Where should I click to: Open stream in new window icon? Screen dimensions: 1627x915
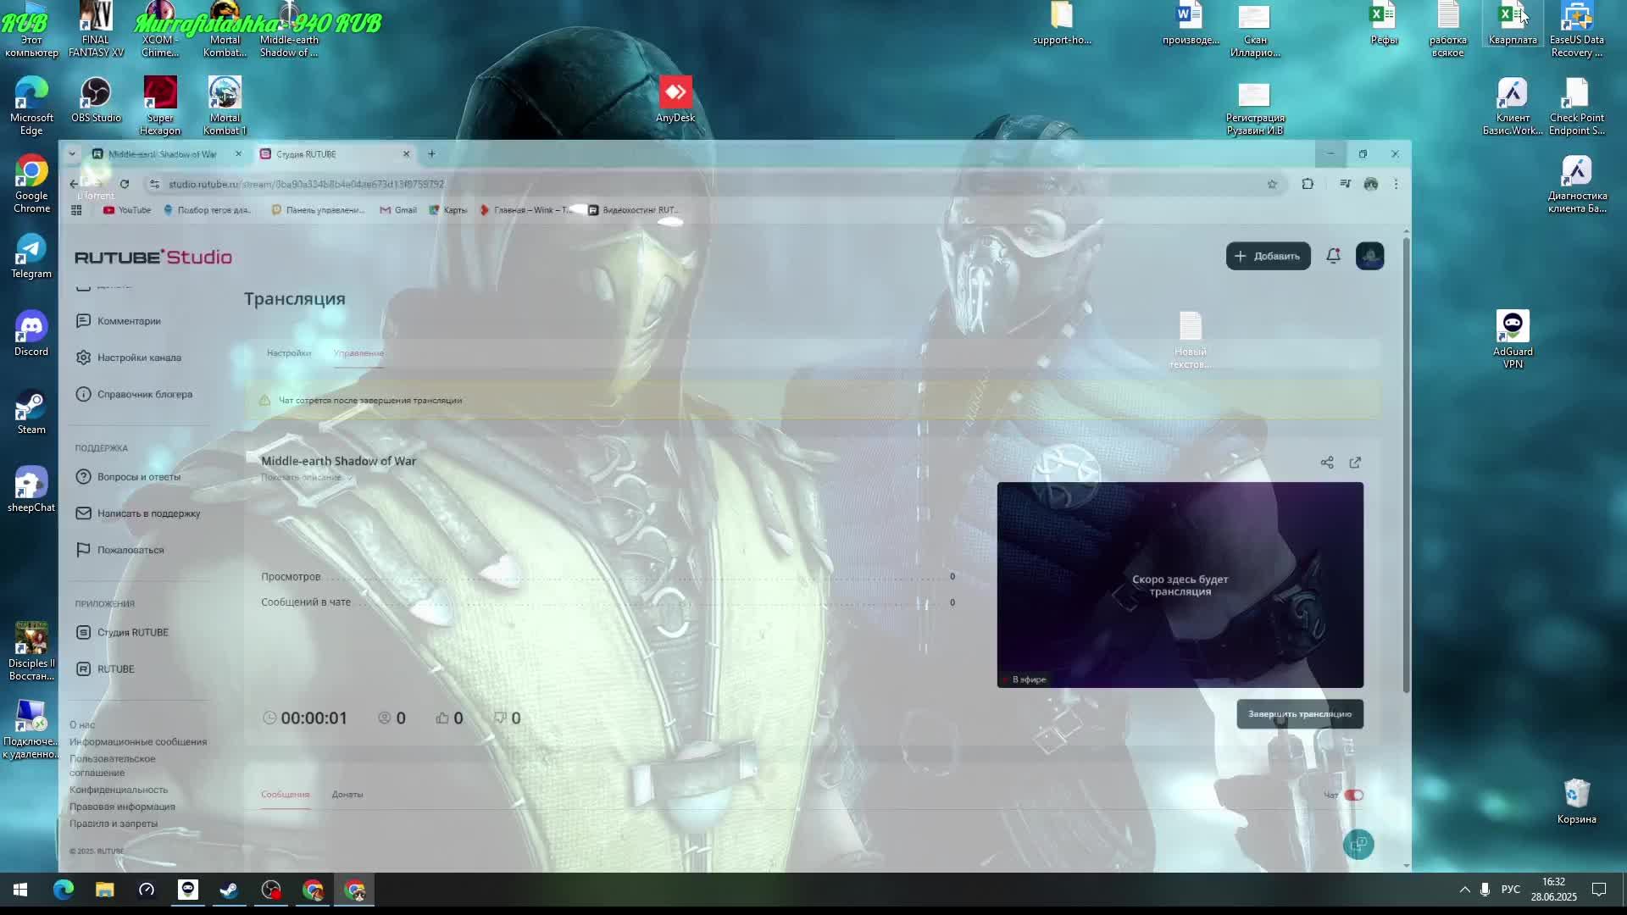(x=1355, y=463)
